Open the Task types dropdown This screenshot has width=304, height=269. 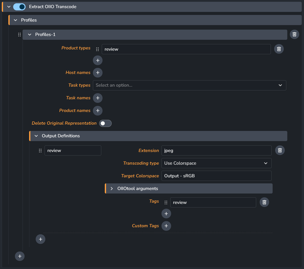[x=189, y=85]
